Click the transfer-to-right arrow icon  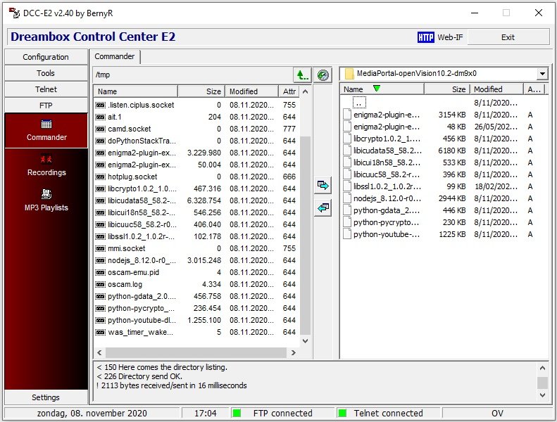[323, 185]
